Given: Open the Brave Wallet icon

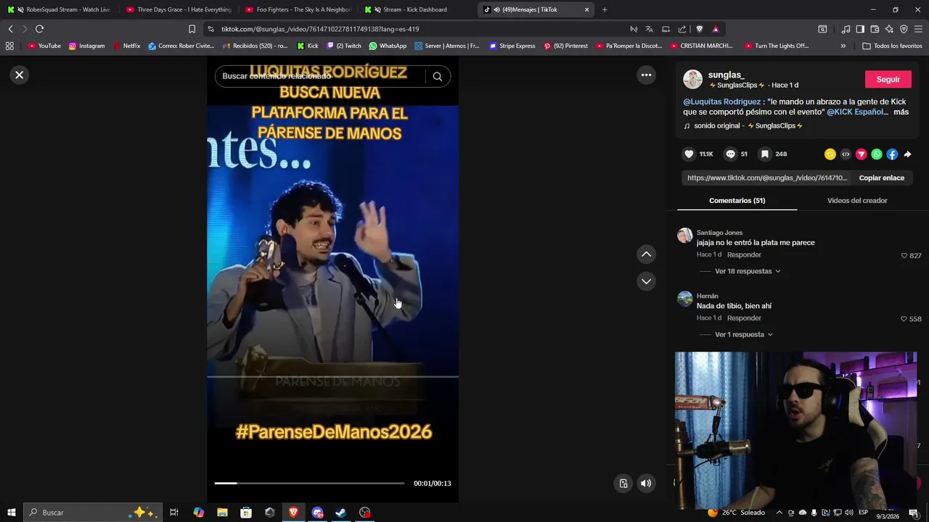Looking at the screenshot, I should click(x=875, y=29).
